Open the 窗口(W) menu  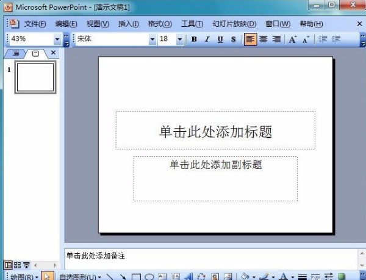click(x=278, y=24)
